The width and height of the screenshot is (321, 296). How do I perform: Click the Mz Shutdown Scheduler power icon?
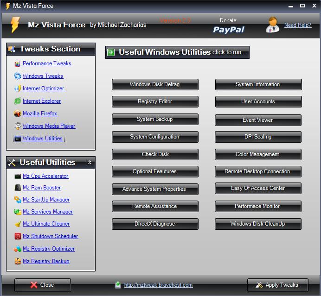[18, 236]
